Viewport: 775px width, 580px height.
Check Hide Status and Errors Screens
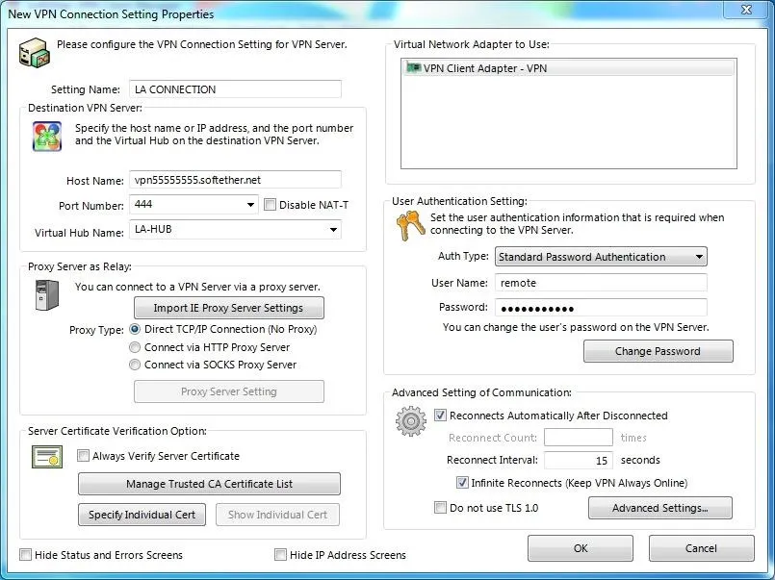(x=25, y=554)
